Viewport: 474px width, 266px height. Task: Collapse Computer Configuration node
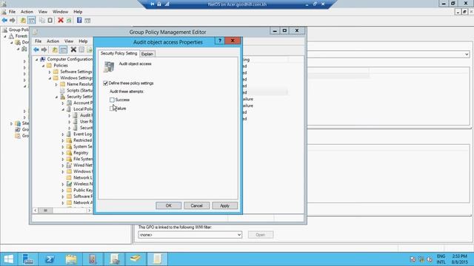point(36,59)
